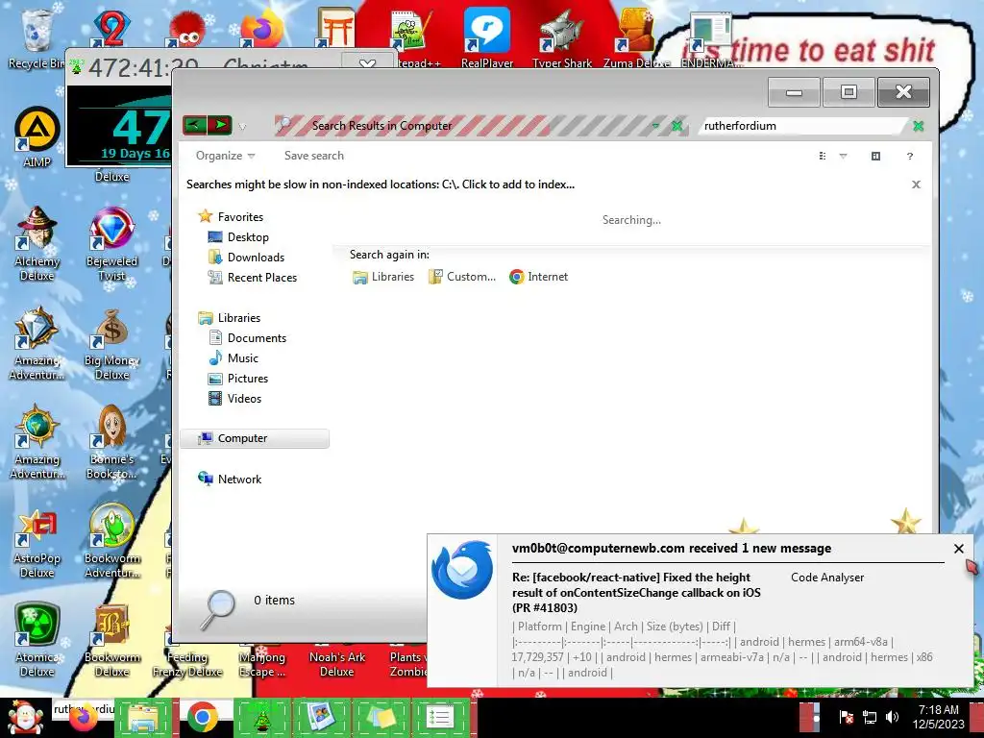This screenshot has height=738, width=984.
Task: Open Action Center flag in system tray
Action: [846, 717]
